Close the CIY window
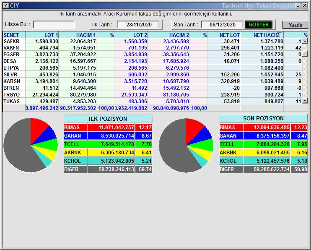311x250 pixels. 305,5
